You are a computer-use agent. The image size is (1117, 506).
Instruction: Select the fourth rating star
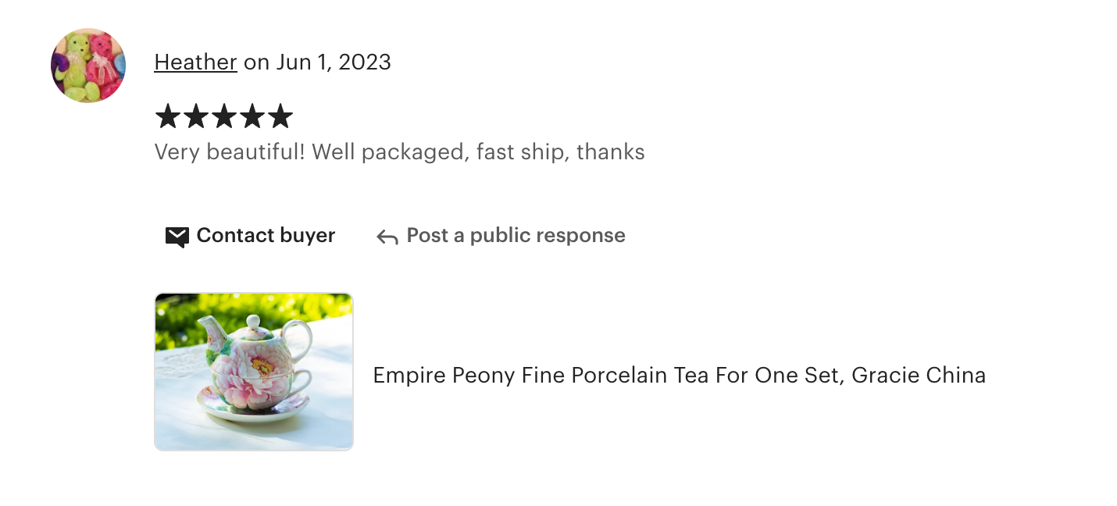(252, 117)
